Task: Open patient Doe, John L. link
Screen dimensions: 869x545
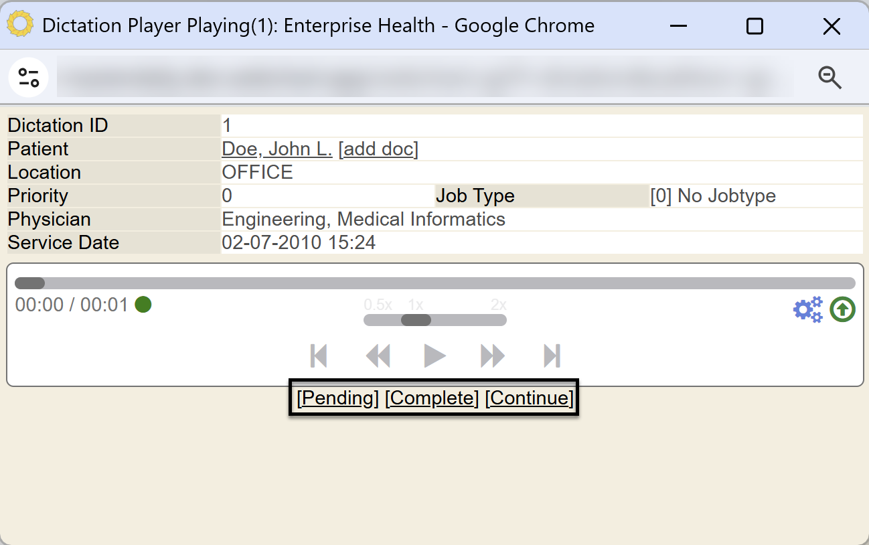Action: tap(277, 149)
